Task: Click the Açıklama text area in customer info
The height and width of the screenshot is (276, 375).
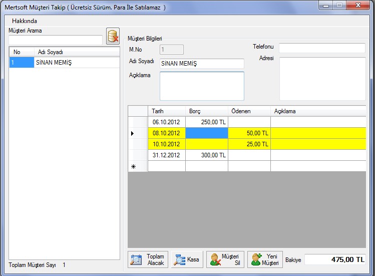Action: [x=202, y=86]
